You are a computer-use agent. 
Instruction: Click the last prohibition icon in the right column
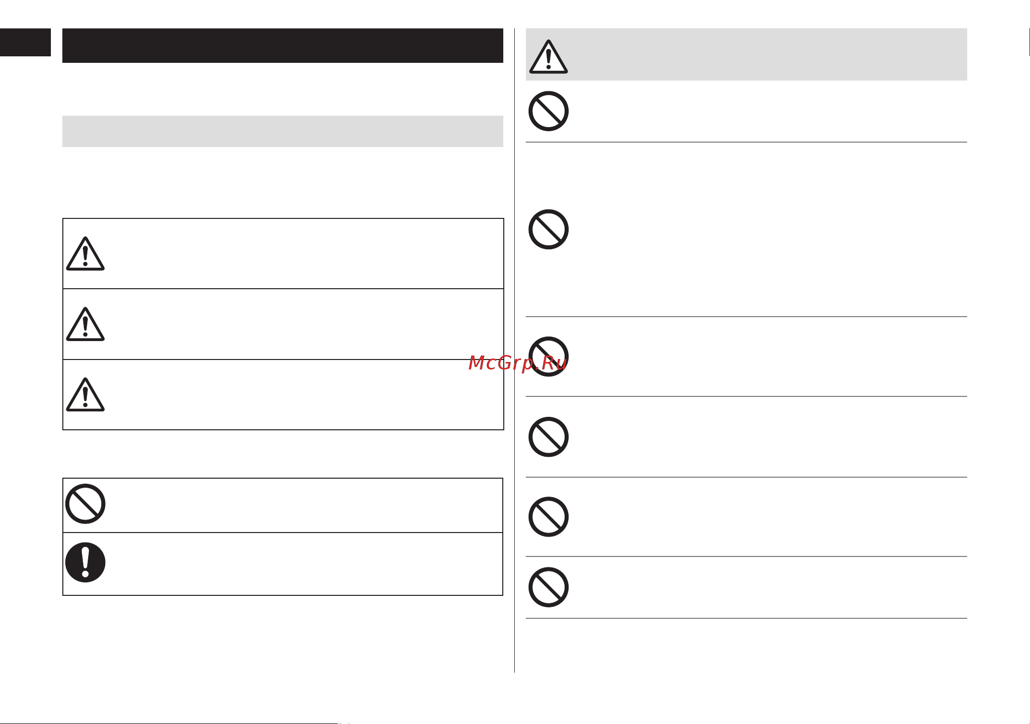tap(549, 587)
